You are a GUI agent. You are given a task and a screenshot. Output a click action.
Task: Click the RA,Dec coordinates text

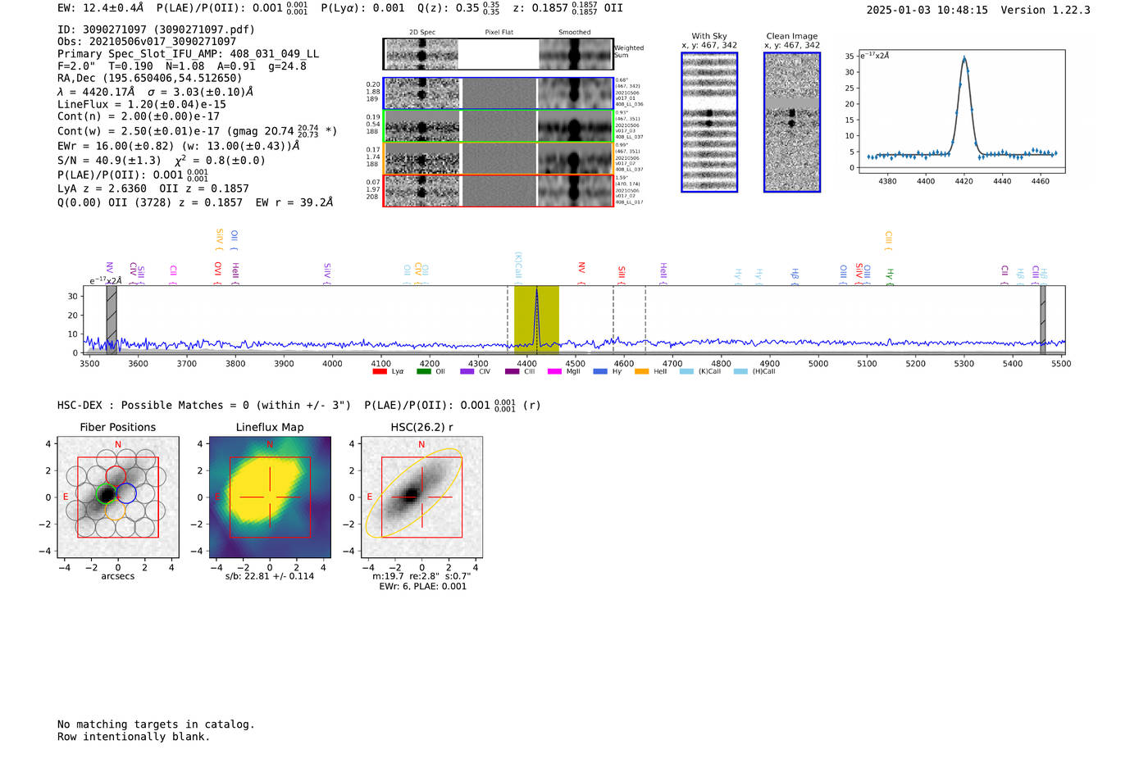point(150,79)
